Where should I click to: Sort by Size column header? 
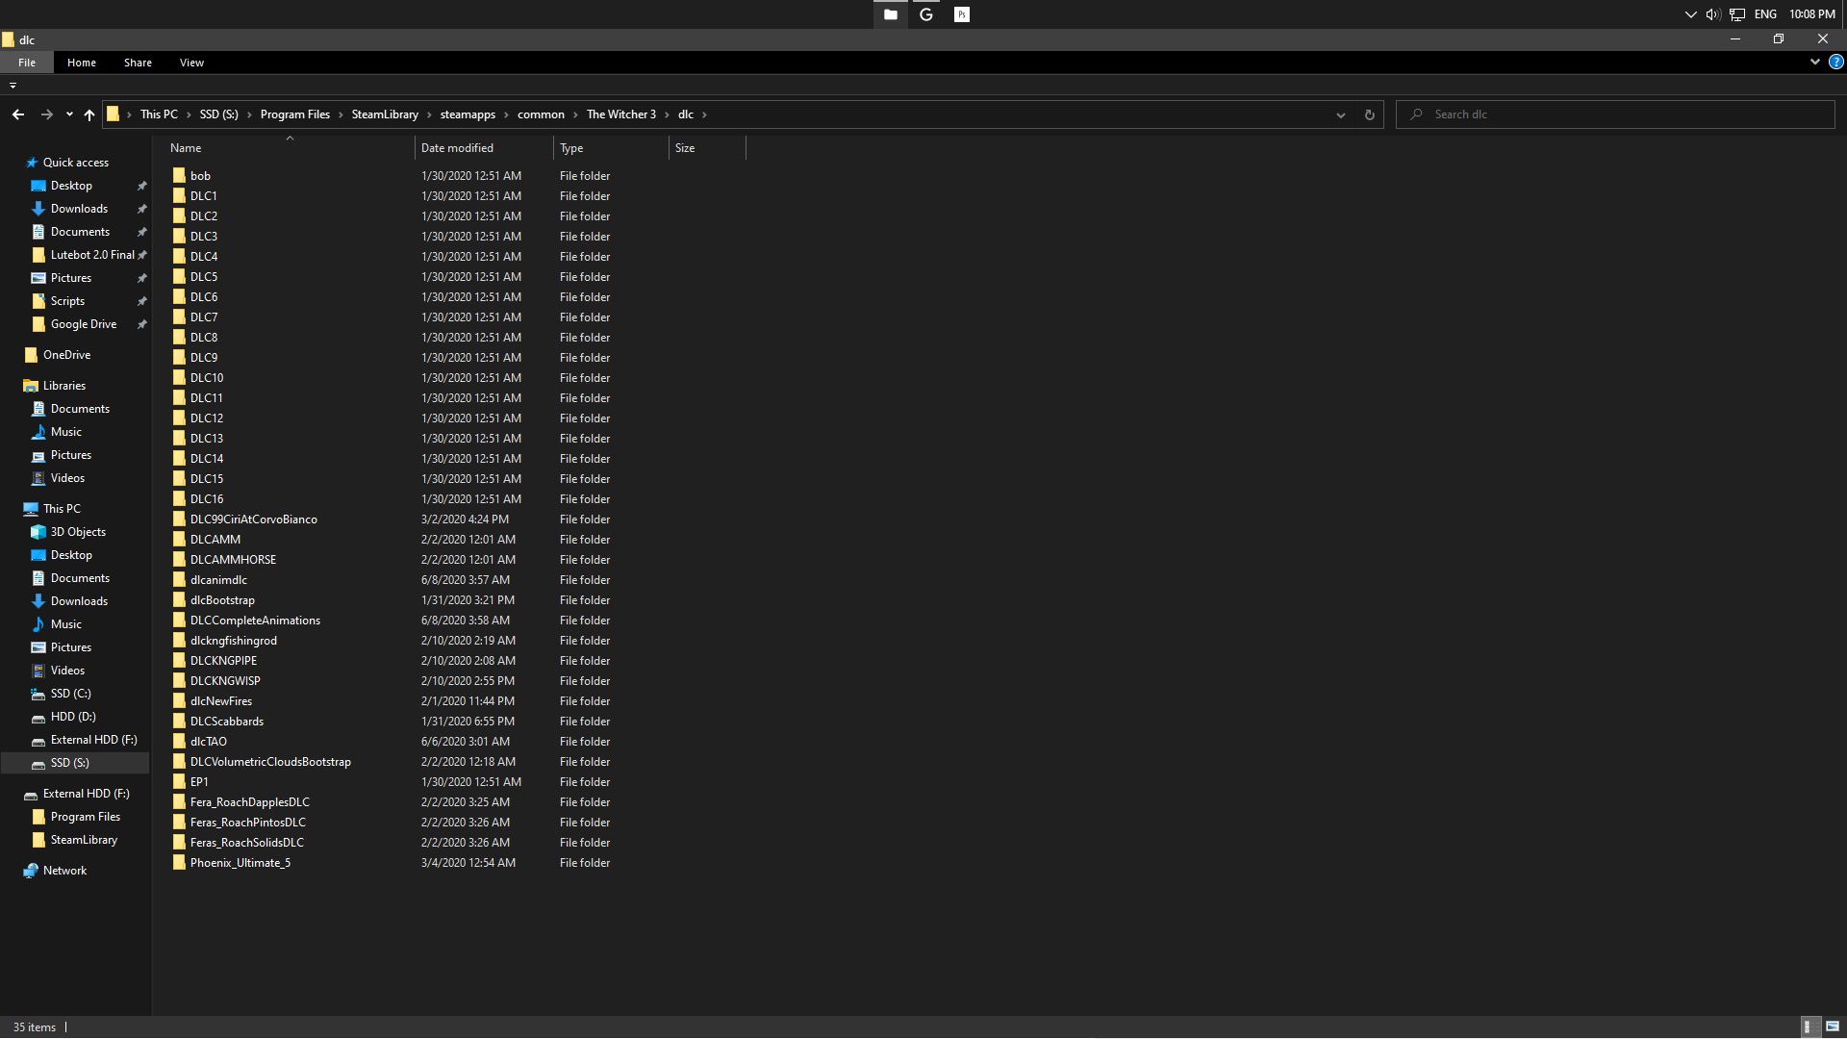click(707, 148)
